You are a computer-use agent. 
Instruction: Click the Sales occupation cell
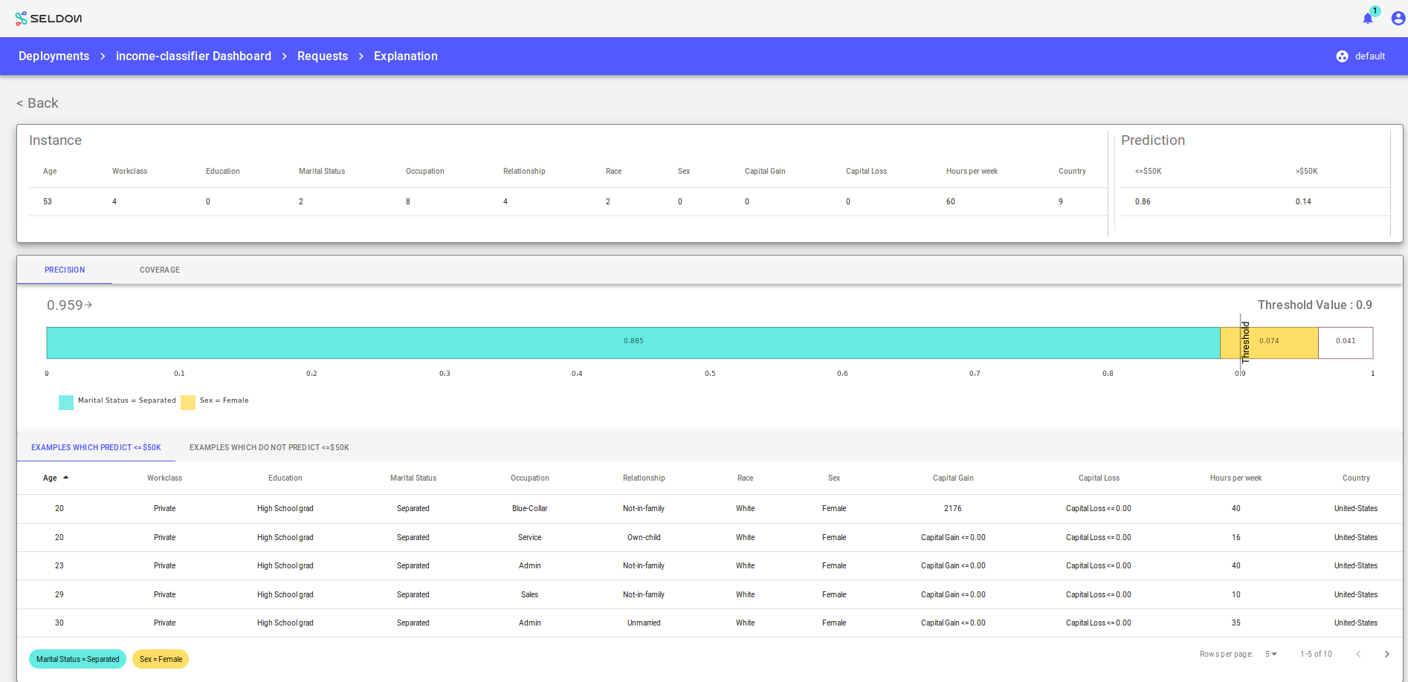coord(529,595)
